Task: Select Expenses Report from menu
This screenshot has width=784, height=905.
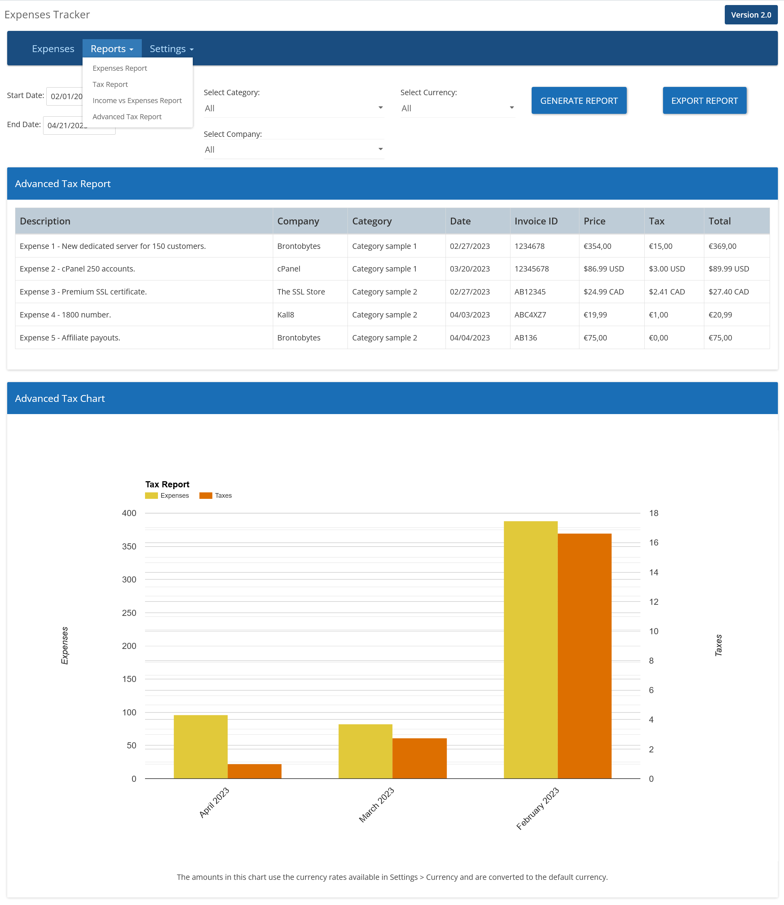Action: pyautogui.click(x=120, y=68)
